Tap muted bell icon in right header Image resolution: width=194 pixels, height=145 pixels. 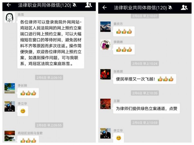click(x=170, y=8)
